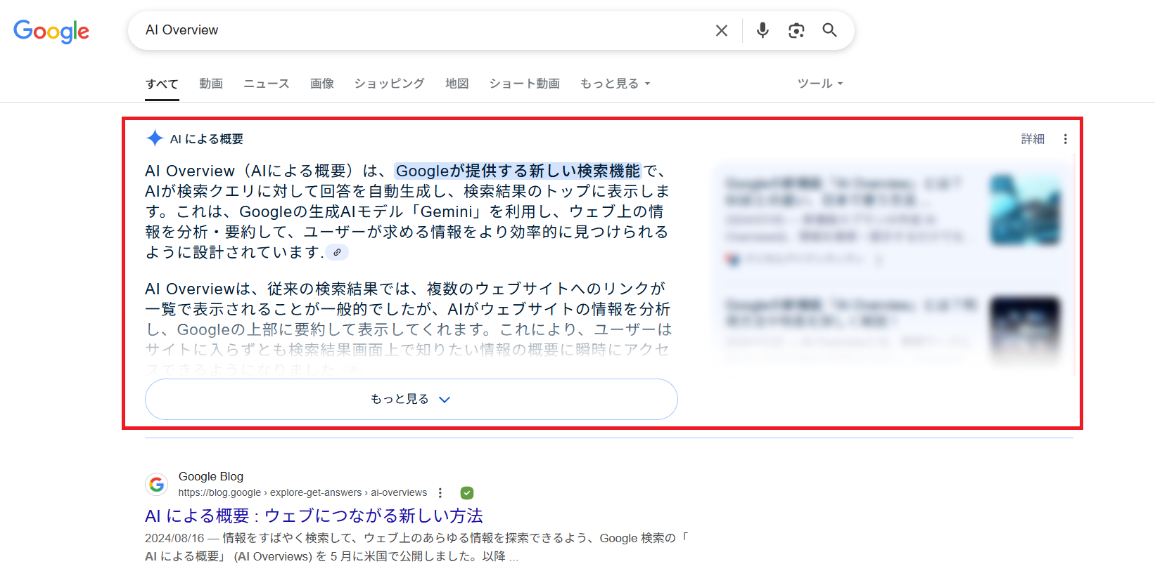Click the link chip after first paragraph

point(337,252)
